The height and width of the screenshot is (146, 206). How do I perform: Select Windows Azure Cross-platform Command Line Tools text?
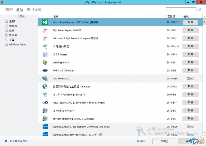coord(81,127)
